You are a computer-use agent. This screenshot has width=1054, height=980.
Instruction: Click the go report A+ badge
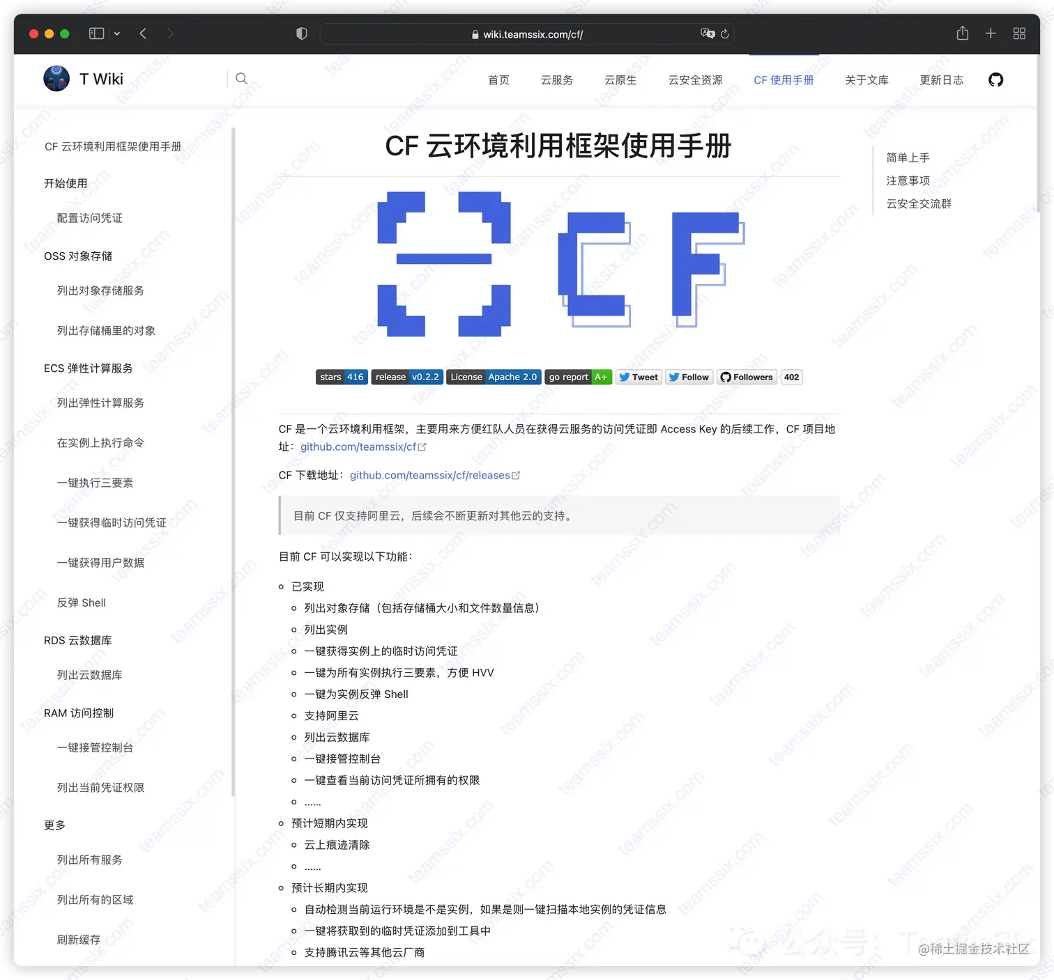point(578,377)
